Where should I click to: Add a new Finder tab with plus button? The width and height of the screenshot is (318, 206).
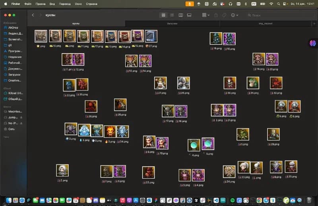314,24
